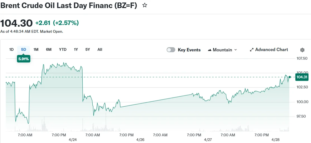Image resolution: width=311 pixels, height=143 pixels.
Task: Click the green endpoint dot on the chart line
Action: 290,77
